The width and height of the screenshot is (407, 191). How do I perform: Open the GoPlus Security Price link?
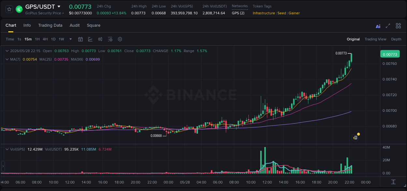(x=45, y=13)
